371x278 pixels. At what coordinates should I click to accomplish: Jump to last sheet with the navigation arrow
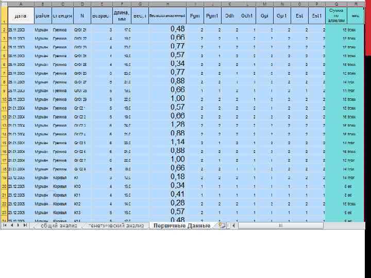tap(25, 225)
